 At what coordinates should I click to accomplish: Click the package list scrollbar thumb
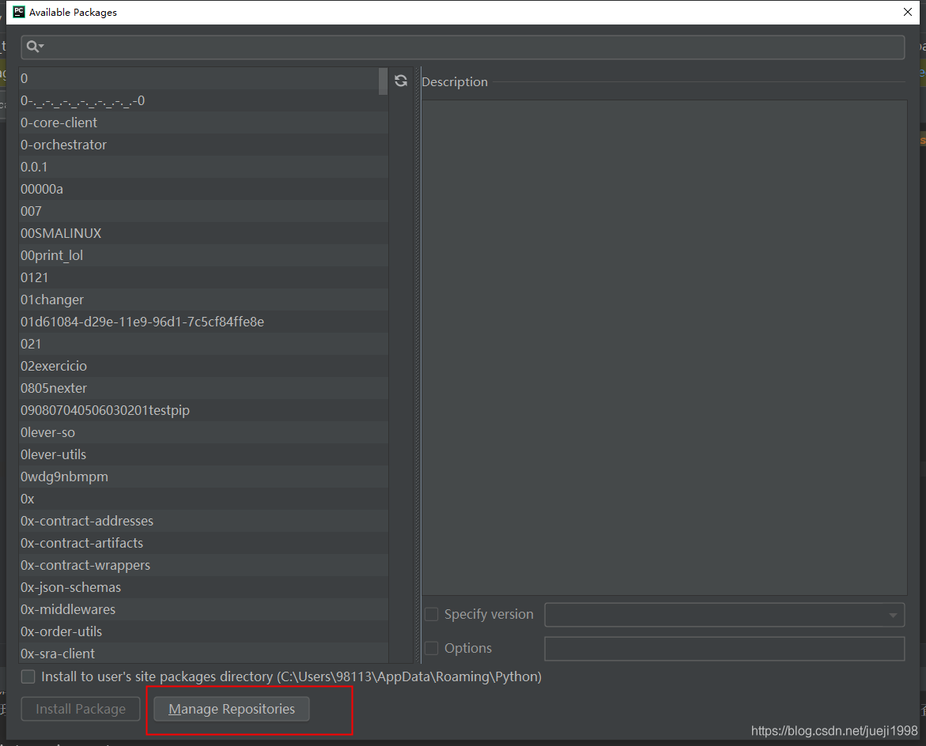[383, 81]
